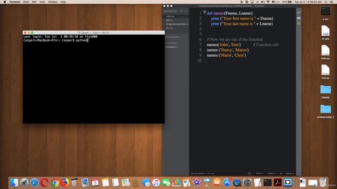Image resolution: width=337 pixels, height=189 pixels.
Task: Open App Store icon in the Dock
Action: tap(227, 183)
